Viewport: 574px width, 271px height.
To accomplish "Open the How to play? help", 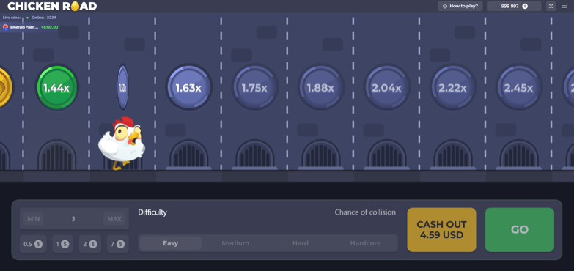I will [x=460, y=6].
